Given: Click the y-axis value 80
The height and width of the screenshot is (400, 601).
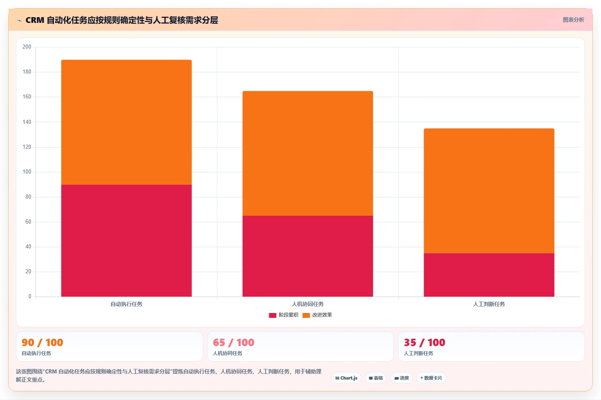Looking at the screenshot, I should pos(28,197).
